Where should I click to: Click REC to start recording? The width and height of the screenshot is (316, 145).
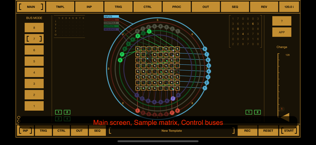pos(247,131)
